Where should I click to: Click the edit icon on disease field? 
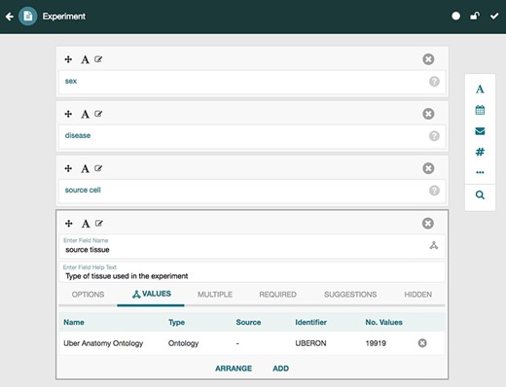[x=98, y=114]
